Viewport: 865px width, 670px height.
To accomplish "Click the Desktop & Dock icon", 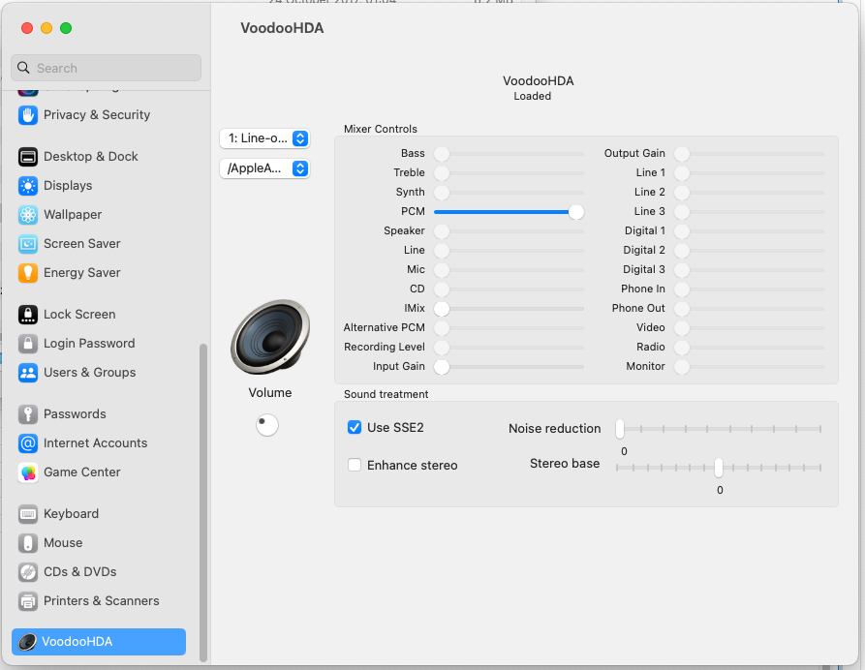I will click(x=27, y=157).
